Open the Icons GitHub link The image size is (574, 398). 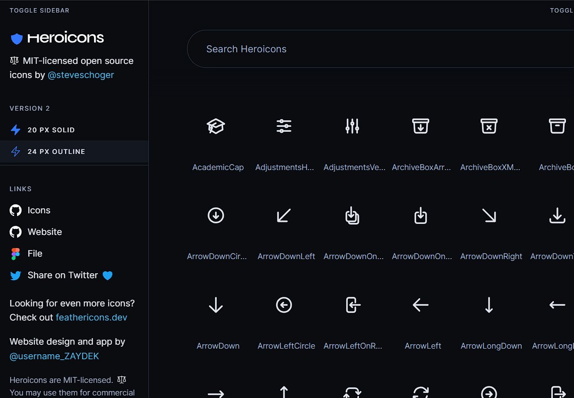(x=30, y=210)
